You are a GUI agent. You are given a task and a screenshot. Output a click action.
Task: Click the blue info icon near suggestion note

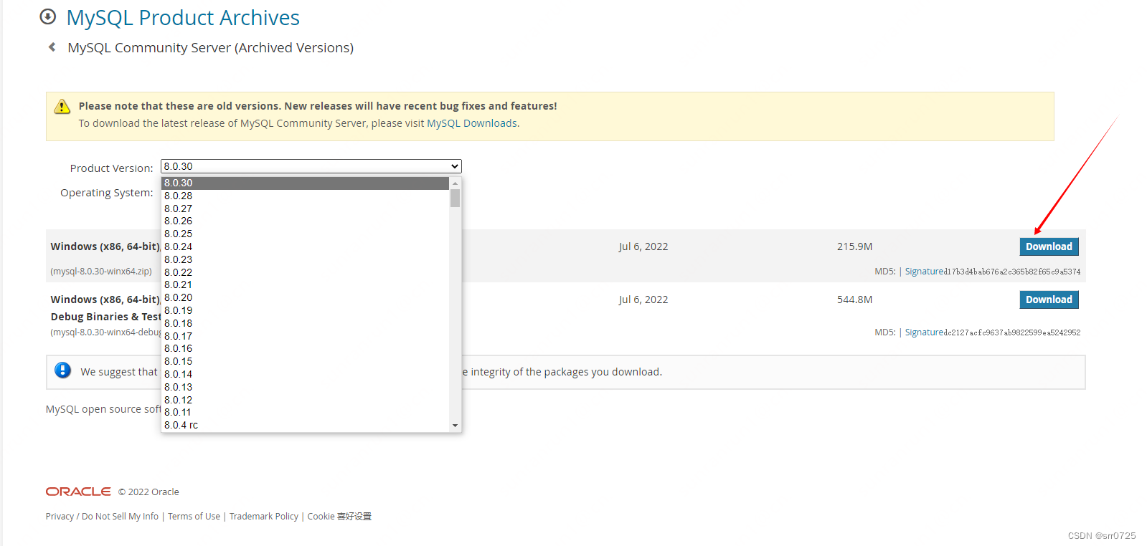[63, 370]
